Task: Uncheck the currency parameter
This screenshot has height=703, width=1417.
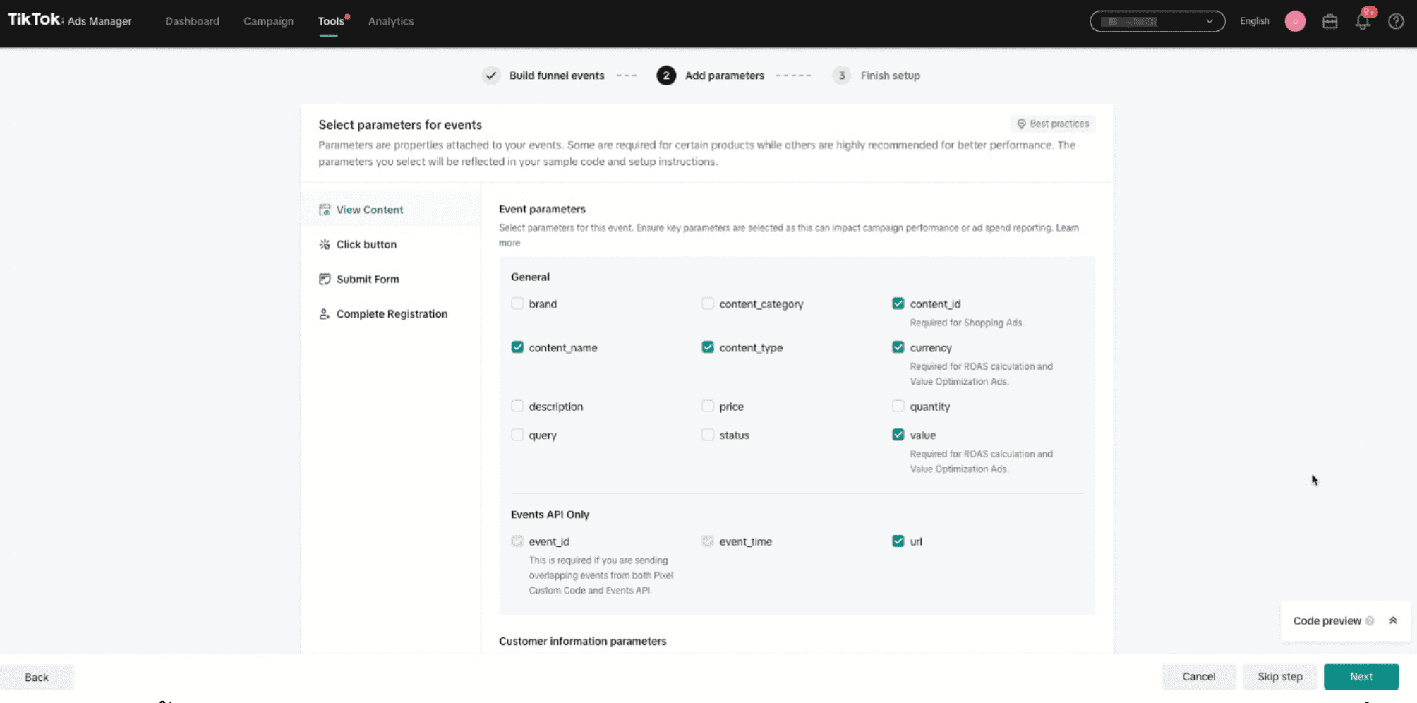Action: (898, 347)
